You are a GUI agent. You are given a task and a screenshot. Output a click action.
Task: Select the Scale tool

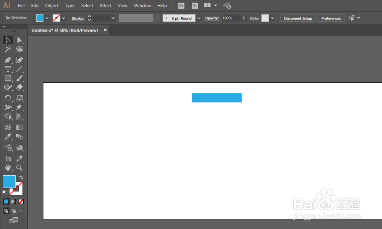click(19, 98)
